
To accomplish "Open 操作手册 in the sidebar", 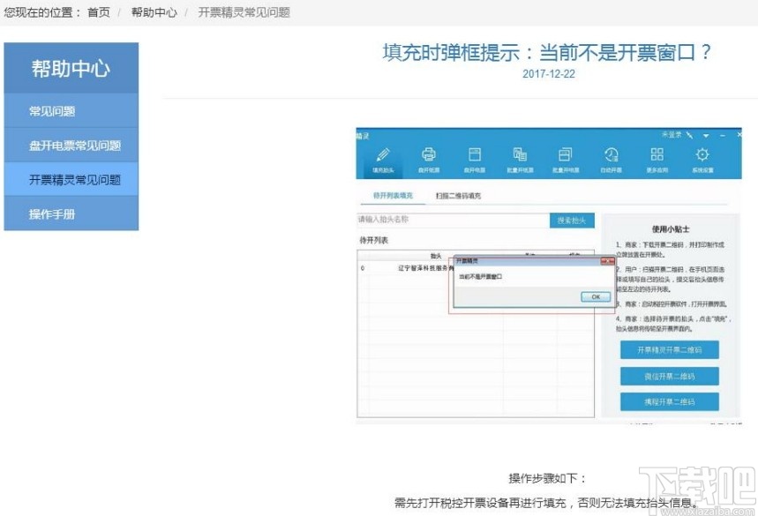I will [71, 214].
